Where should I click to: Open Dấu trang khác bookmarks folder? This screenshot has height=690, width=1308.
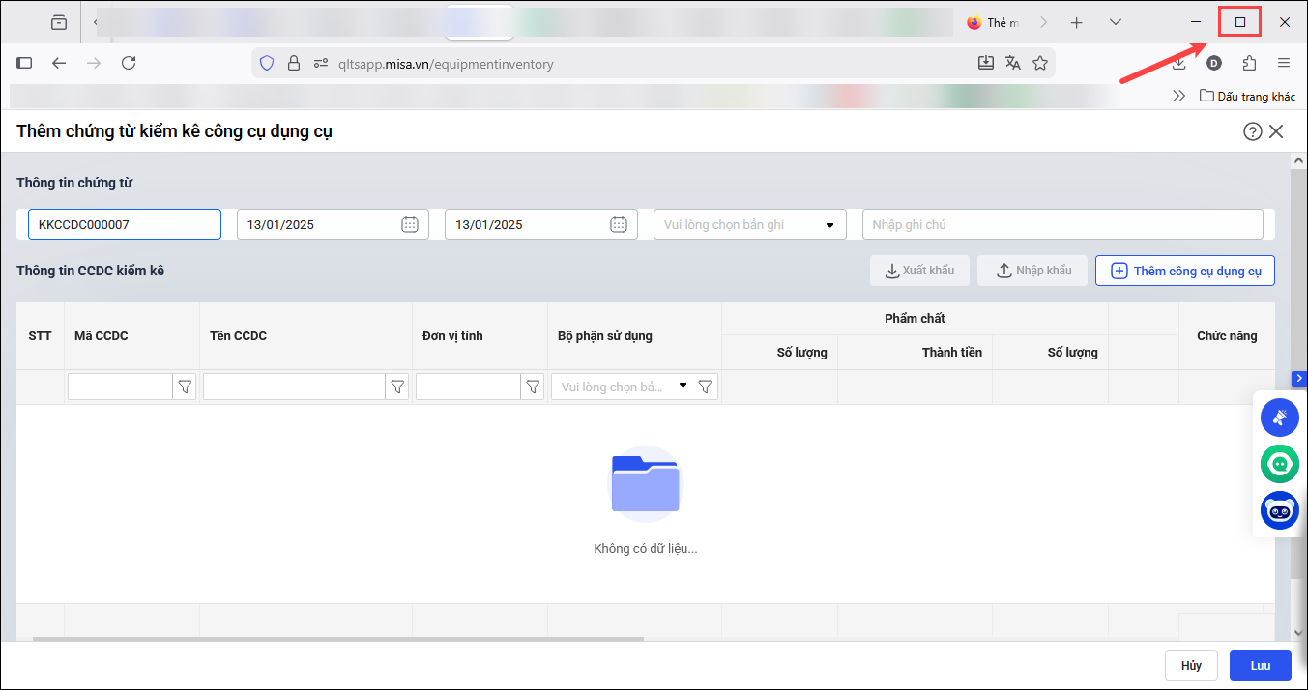point(1247,96)
